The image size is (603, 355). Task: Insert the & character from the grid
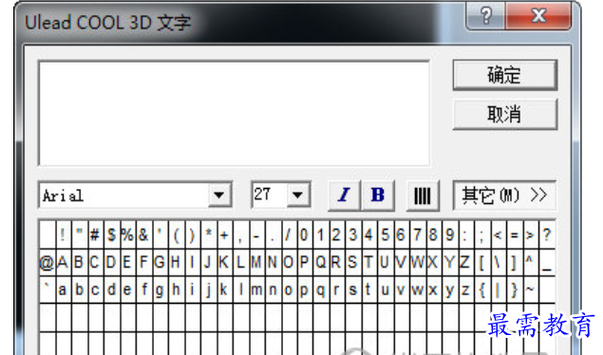[143, 234]
